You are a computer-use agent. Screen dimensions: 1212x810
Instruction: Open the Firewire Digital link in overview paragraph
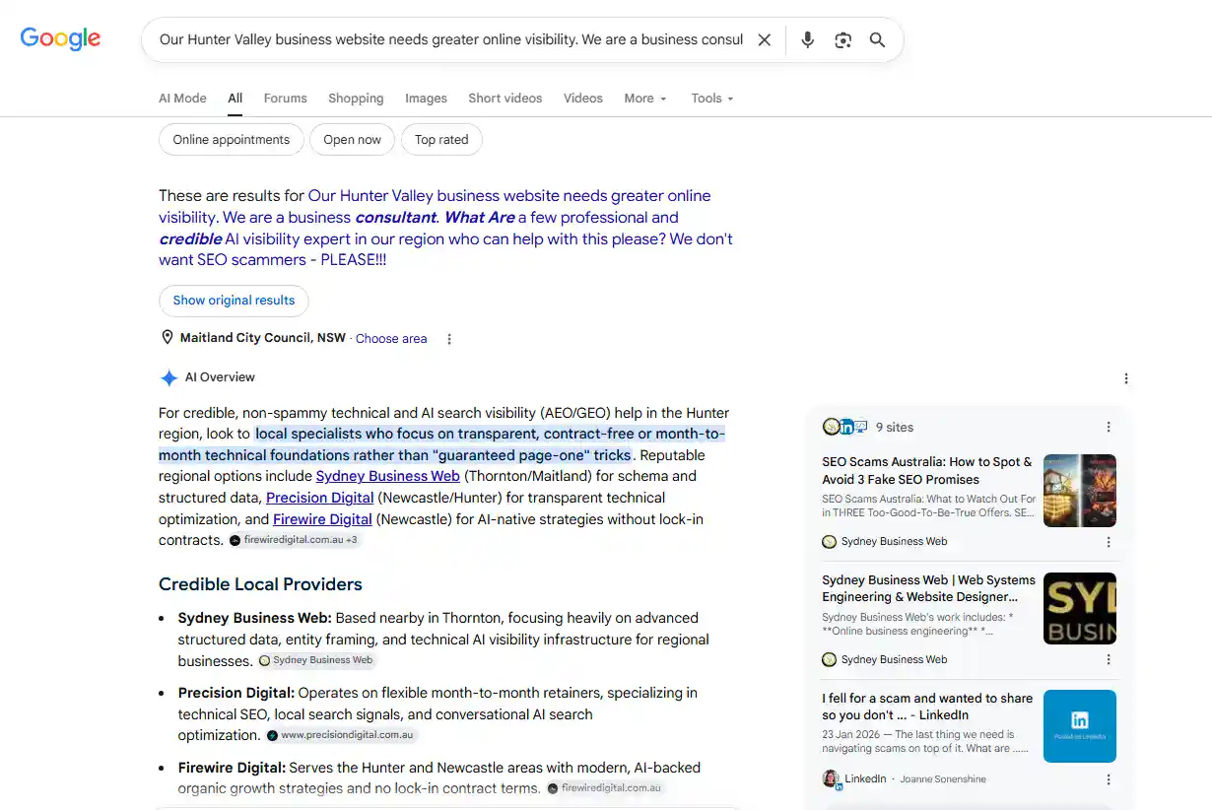click(x=322, y=519)
